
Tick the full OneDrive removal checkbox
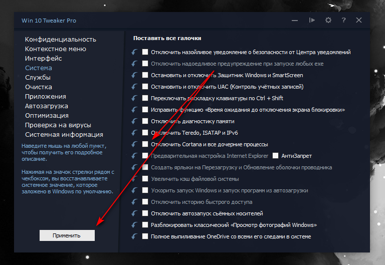coord(145,236)
